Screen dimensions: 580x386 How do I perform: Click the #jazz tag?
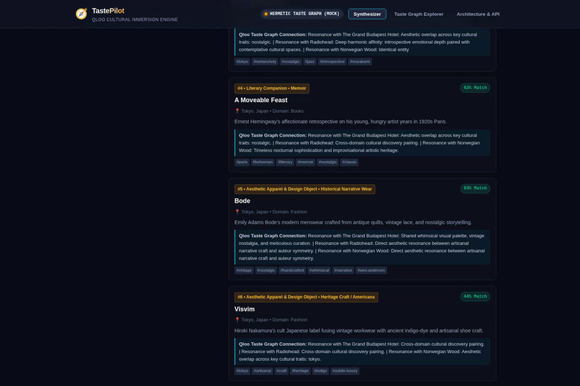[x=309, y=62]
